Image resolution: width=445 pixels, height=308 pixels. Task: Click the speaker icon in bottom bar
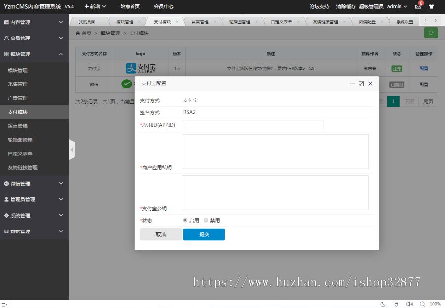pos(409,304)
